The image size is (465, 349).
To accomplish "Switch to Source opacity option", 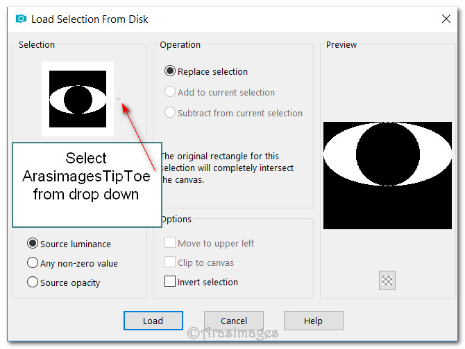I will point(32,283).
